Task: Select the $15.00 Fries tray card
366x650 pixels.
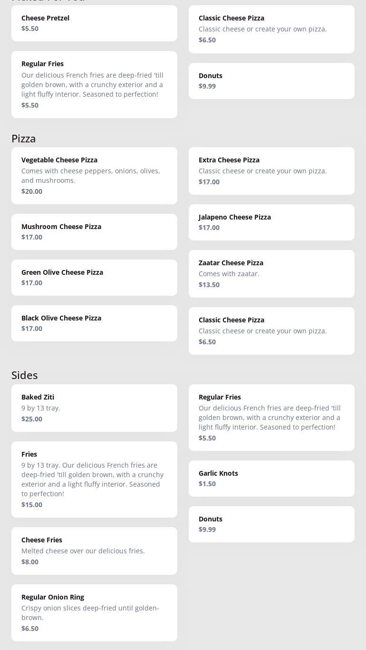Action: pyautogui.click(x=94, y=480)
